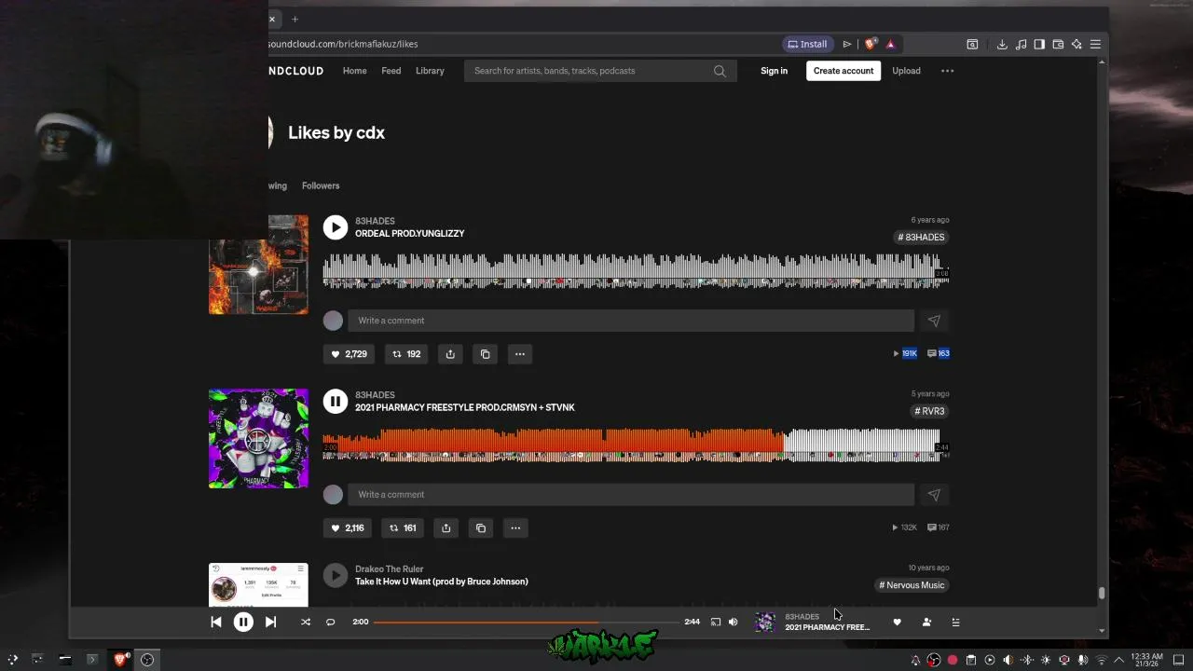
Task: Open 83HADES artist link above ORDEAL
Action: (x=375, y=221)
